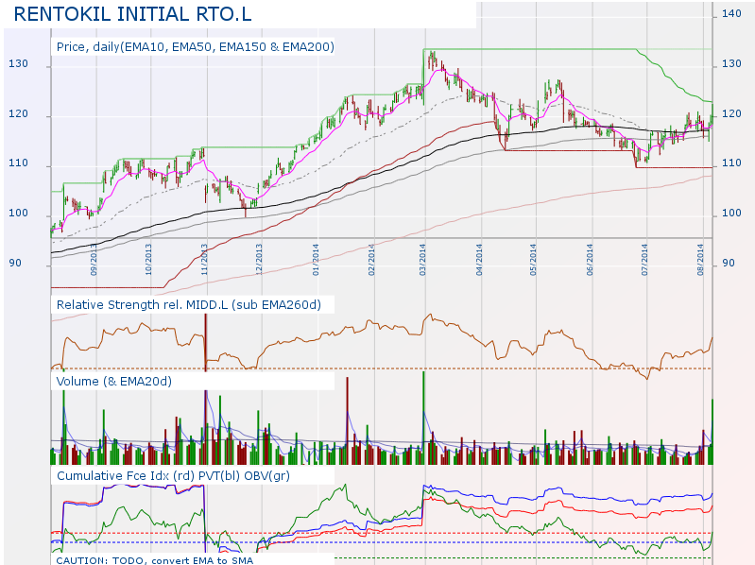755x565 pixels.
Task: Click the 140 value on right price axis
Action: click(x=731, y=14)
